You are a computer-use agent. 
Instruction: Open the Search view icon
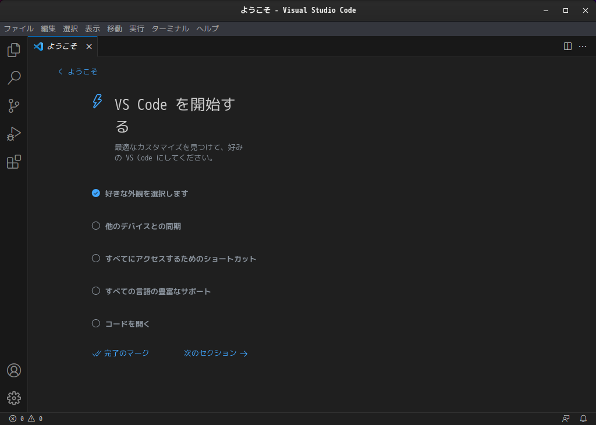[14, 77]
